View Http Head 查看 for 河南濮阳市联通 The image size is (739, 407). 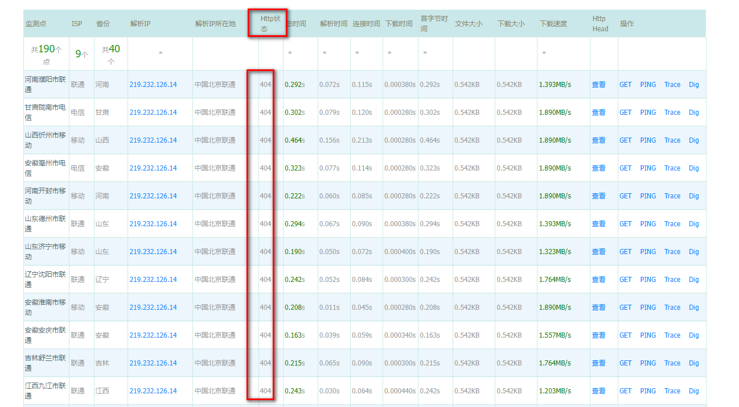[598, 85]
